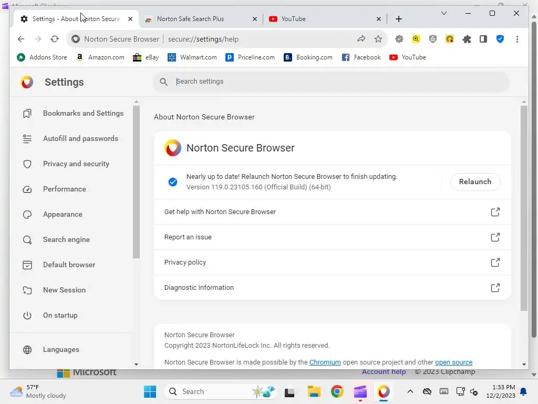Screen dimensions: 538x404
Task: Open Get help with Norton Secure Browser
Action: coord(332,212)
